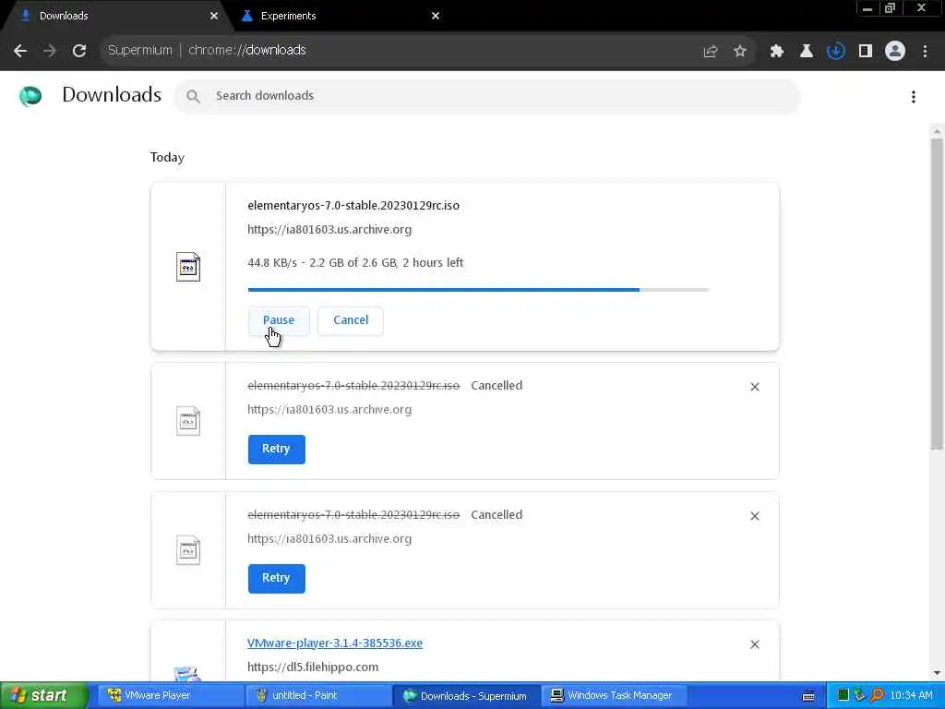The width and height of the screenshot is (945, 709).
Task: Click the scrollbar down arrow
Action: (937, 673)
